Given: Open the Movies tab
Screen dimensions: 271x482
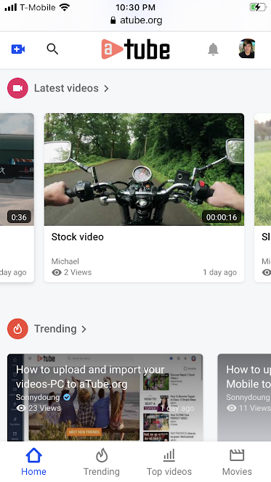Looking at the screenshot, I should point(237,462).
